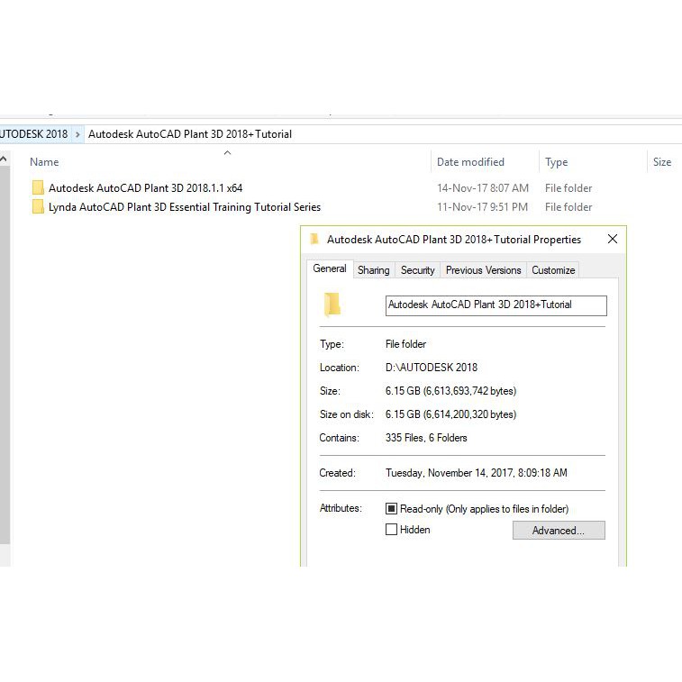Click the Type column header
This screenshot has width=682, height=682.
point(557,162)
